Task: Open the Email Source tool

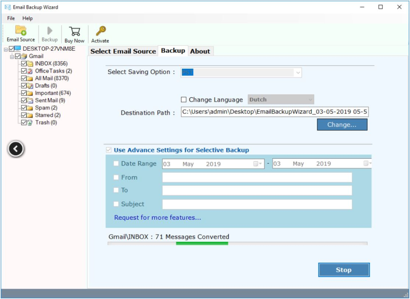Action: click(20, 30)
